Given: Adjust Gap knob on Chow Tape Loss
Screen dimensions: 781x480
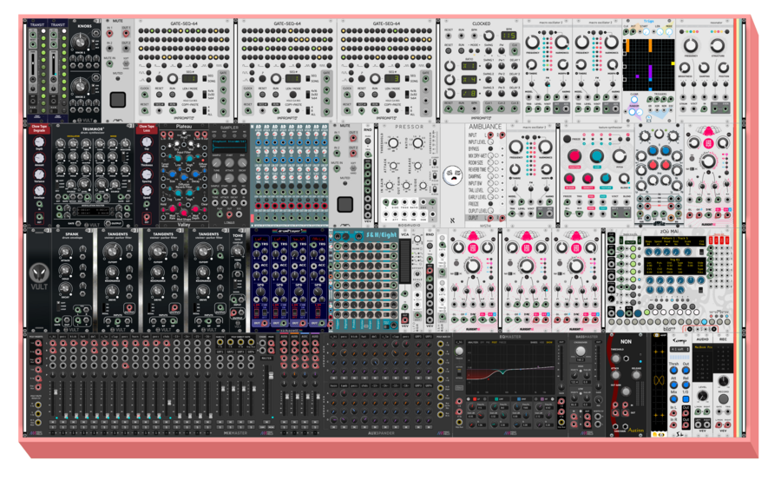Looking at the screenshot, I should [x=147, y=142].
